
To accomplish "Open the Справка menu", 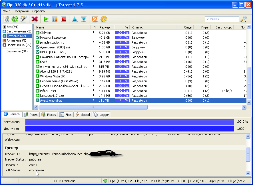I will point(38,11).
